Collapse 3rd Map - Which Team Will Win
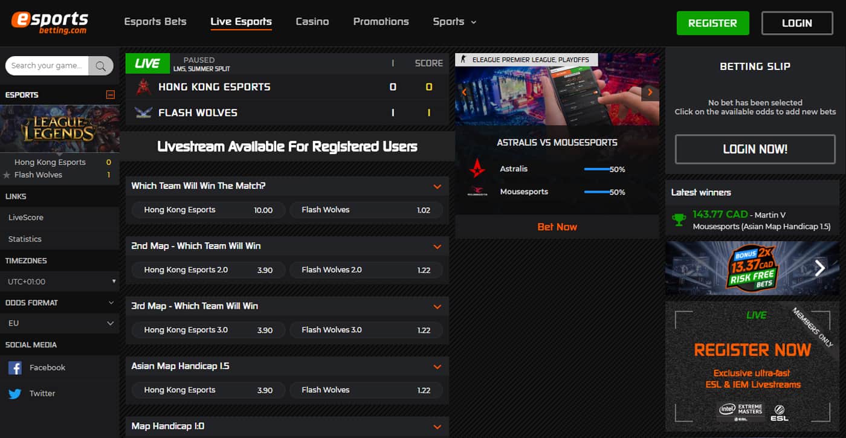The height and width of the screenshot is (438, 846). click(x=438, y=307)
